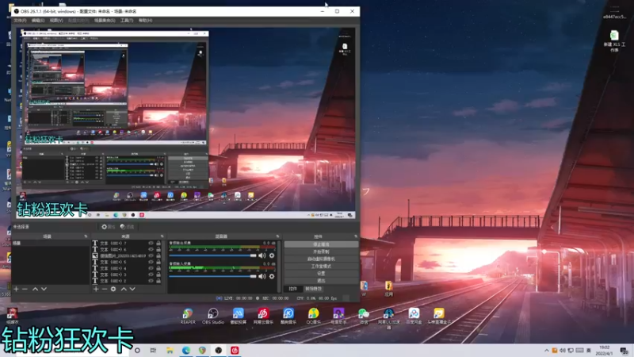Toggle lock on 文本 (GDI+) 6 source
634x357 pixels.
pos(158,249)
